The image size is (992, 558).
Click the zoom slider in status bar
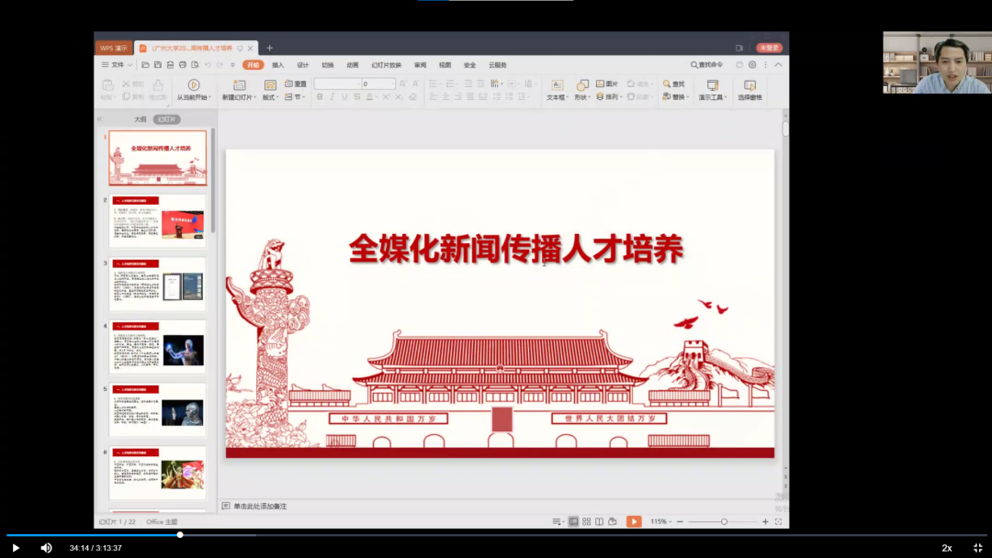724,521
